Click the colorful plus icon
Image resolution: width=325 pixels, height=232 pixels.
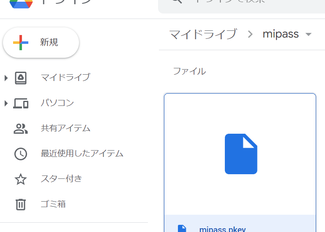[21, 43]
